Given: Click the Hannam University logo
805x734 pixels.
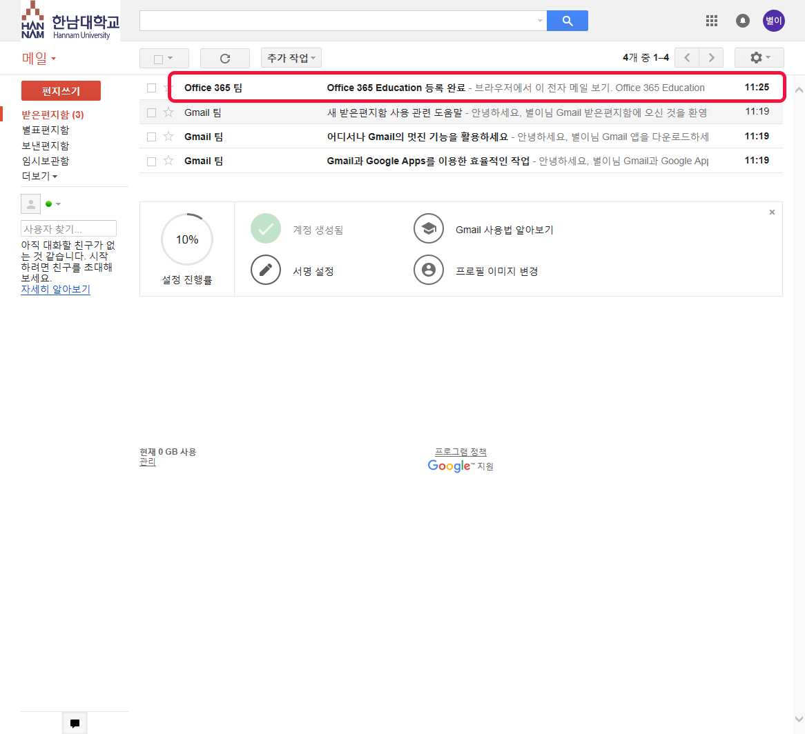Looking at the screenshot, I should pos(71,21).
